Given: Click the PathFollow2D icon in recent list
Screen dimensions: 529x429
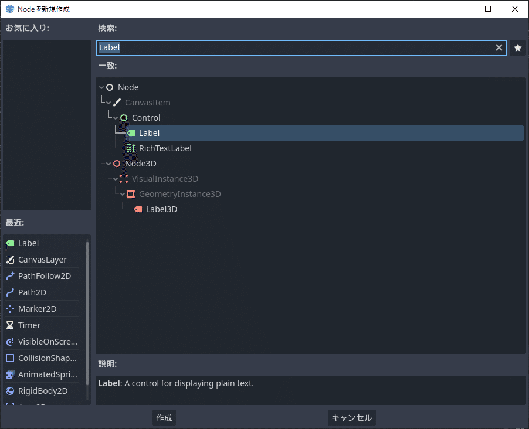Looking at the screenshot, I should click(10, 276).
